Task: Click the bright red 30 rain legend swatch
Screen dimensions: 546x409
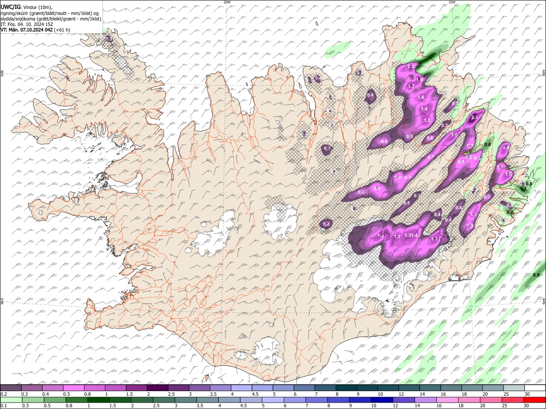Action: (534, 400)
